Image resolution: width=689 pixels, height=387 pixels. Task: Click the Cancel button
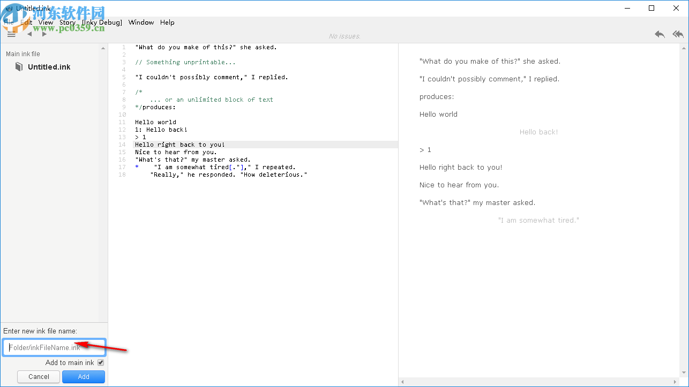(39, 377)
